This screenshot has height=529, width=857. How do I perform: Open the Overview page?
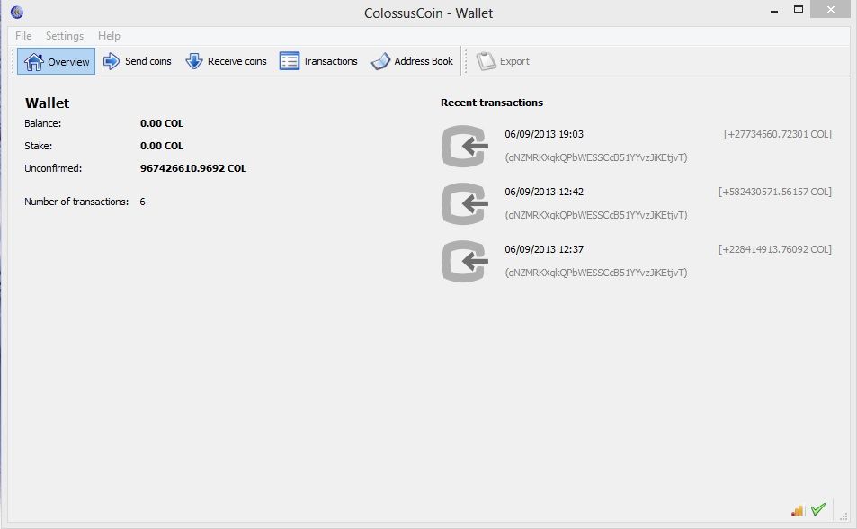pos(57,61)
